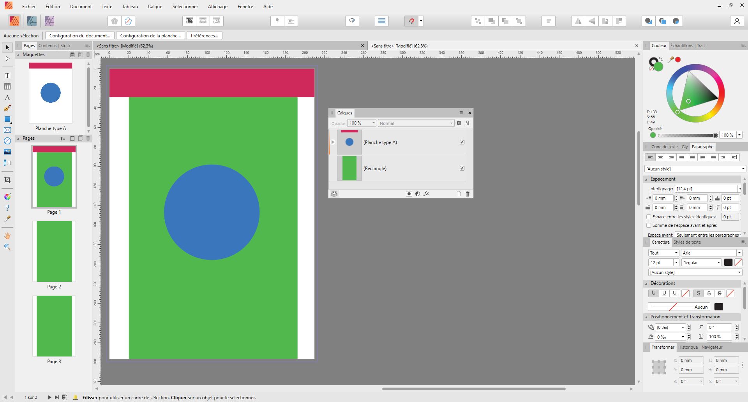Switch to the Échantillons tab
The width and height of the screenshot is (748, 402).
[681, 46]
